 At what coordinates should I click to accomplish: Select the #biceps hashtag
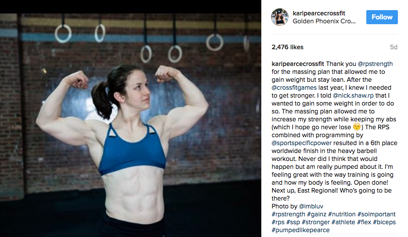(384, 222)
